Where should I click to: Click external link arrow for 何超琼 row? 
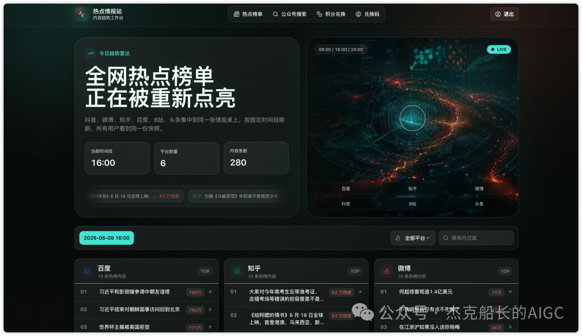(x=510, y=292)
